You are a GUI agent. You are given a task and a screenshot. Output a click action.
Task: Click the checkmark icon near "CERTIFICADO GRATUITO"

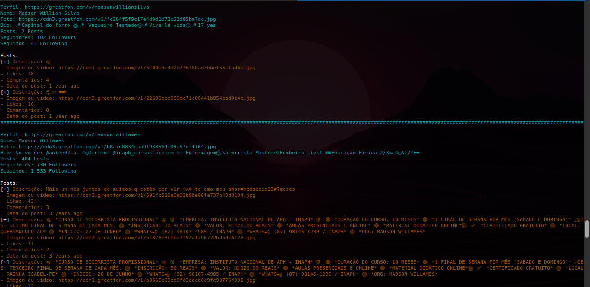(x=473, y=225)
